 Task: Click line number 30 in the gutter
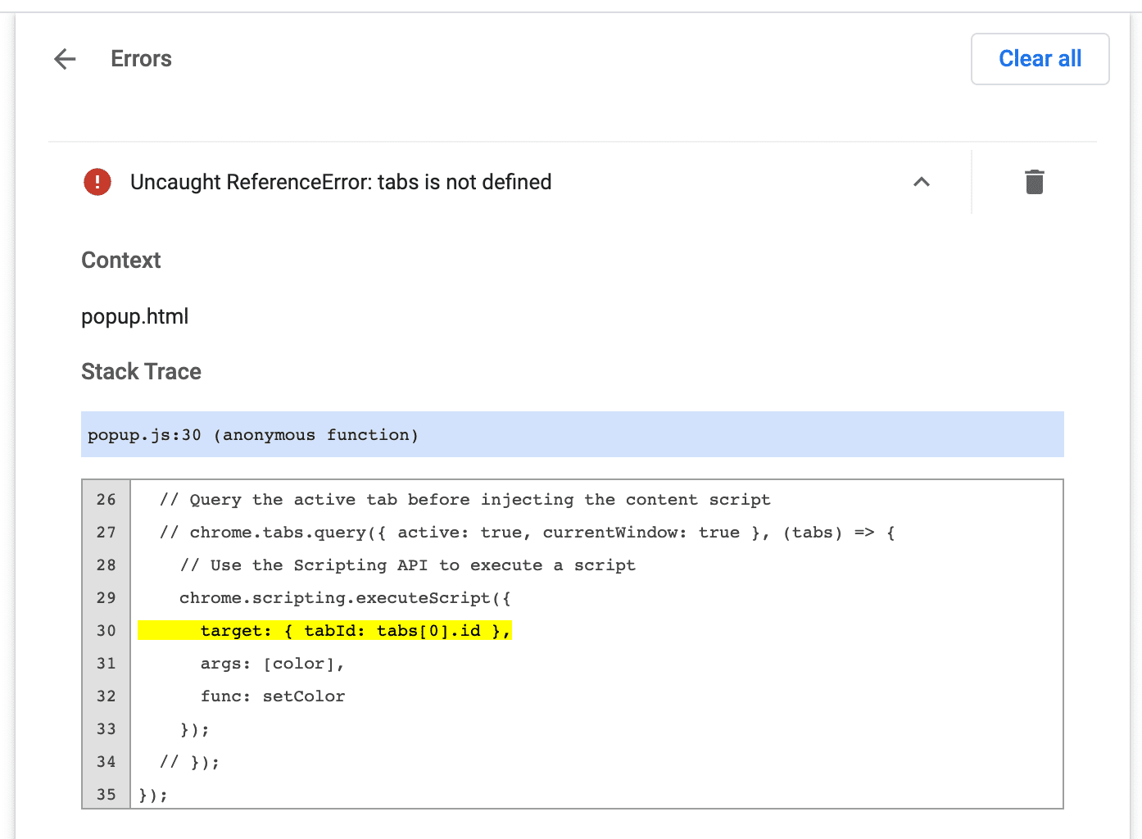point(106,630)
